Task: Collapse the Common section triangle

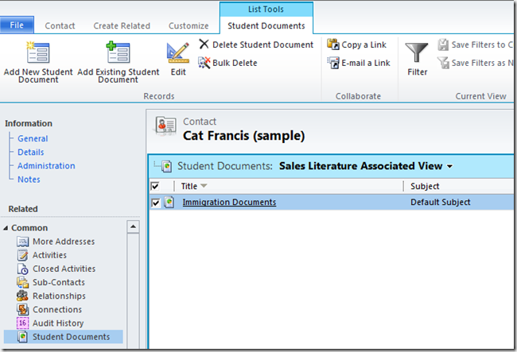Action: point(6,228)
